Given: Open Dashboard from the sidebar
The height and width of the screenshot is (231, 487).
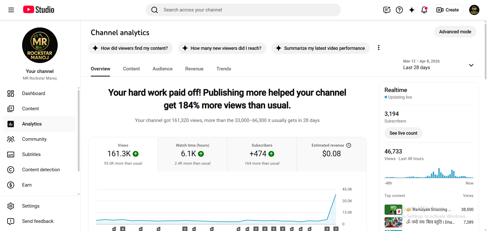Looking at the screenshot, I should 34,94.
